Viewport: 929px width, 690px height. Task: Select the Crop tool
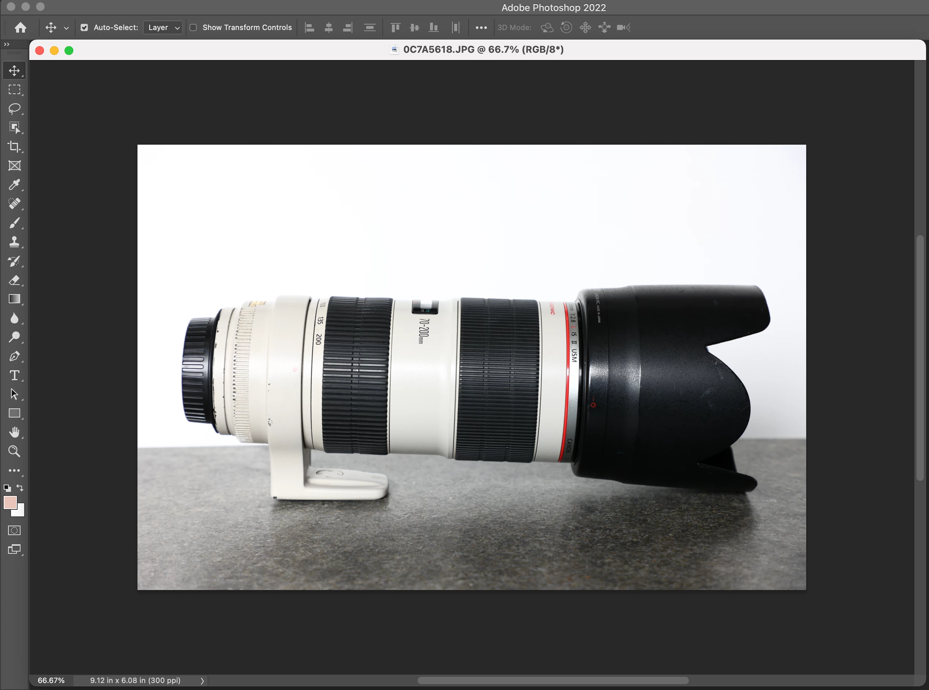pyautogui.click(x=14, y=146)
